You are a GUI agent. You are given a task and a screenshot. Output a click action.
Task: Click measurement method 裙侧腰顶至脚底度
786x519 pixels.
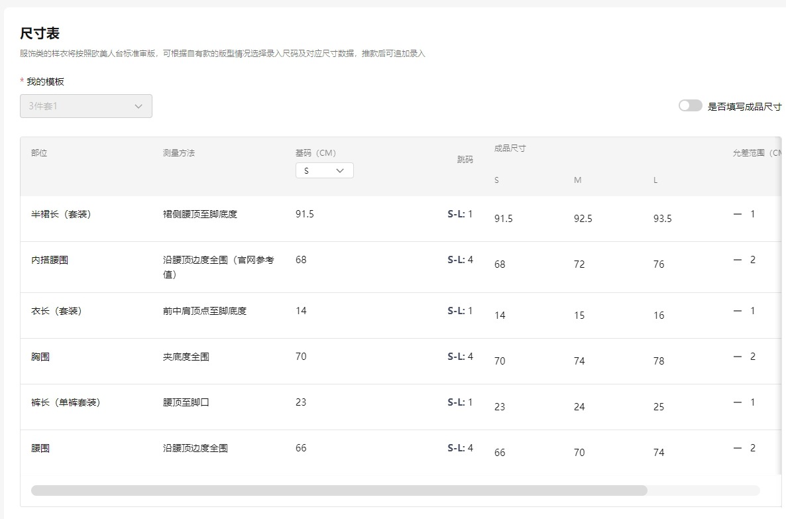click(200, 214)
